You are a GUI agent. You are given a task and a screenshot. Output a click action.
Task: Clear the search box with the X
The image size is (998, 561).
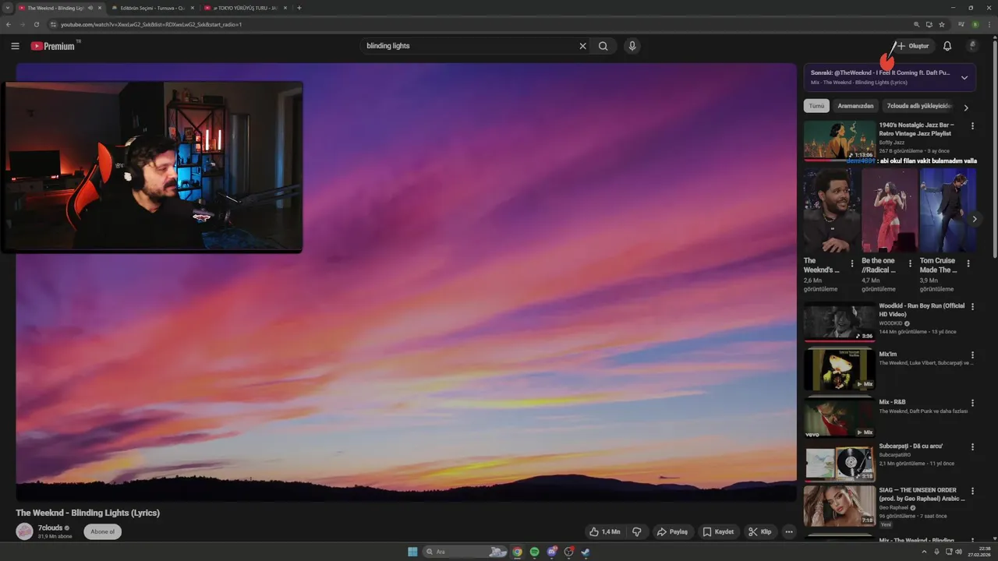click(x=582, y=46)
